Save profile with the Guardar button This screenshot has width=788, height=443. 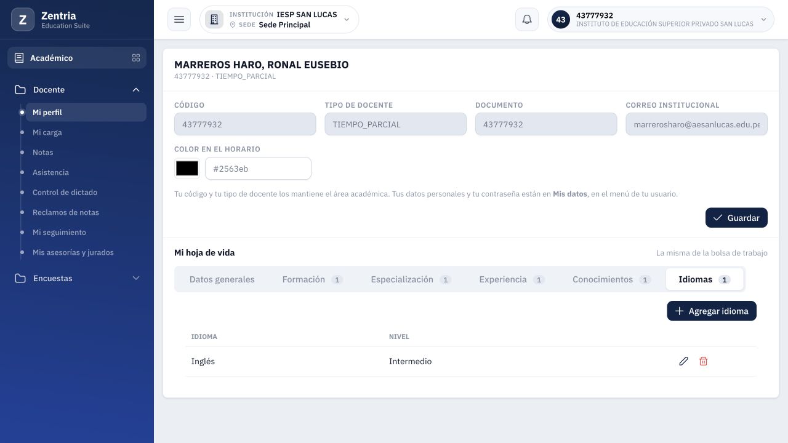tap(736, 218)
